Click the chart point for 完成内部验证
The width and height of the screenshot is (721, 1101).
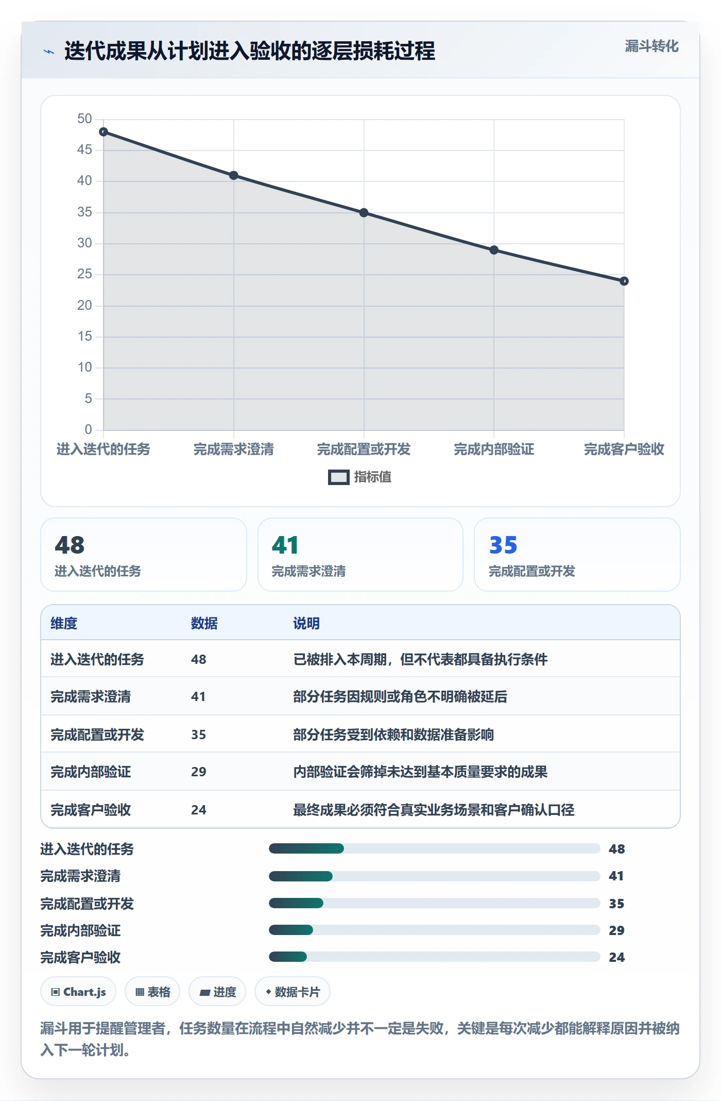494,250
